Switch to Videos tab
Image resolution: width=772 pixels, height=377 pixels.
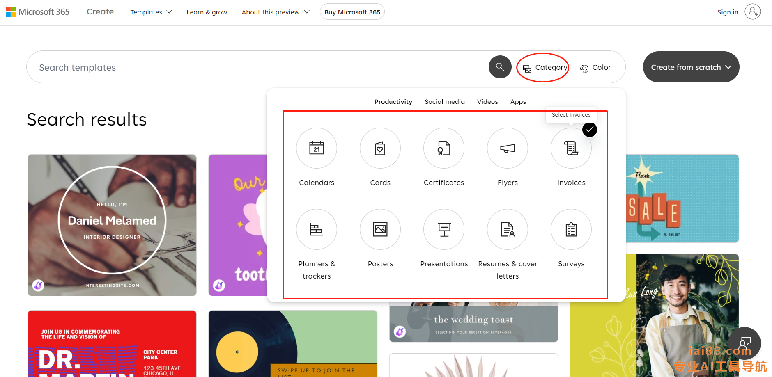click(x=487, y=102)
